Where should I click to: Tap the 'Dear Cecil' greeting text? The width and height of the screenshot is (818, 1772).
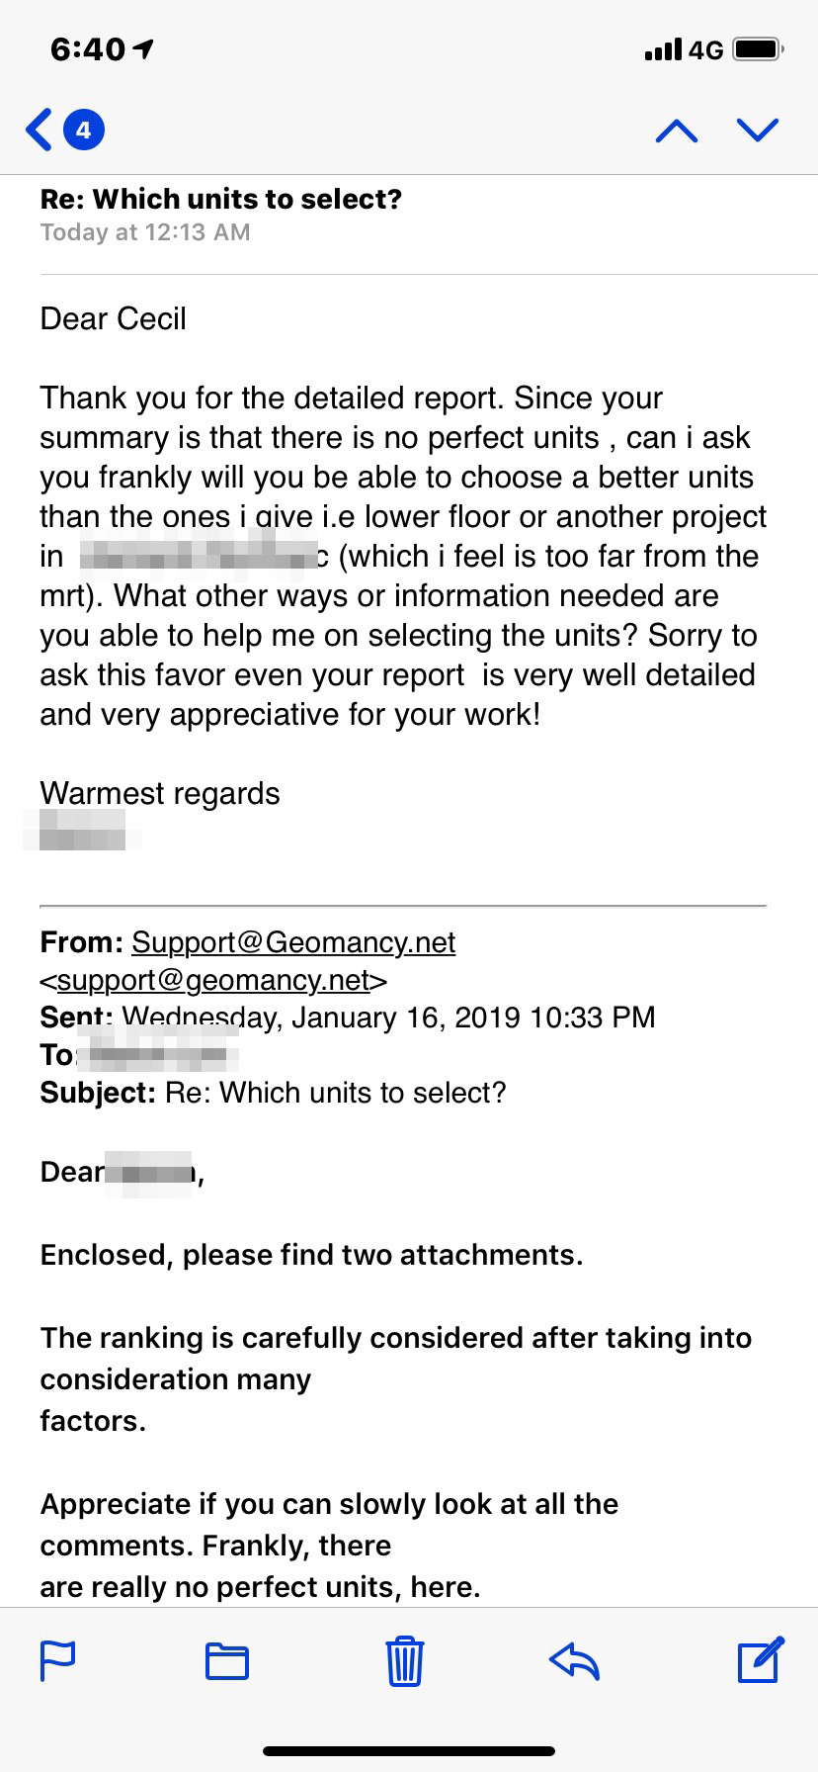113,318
